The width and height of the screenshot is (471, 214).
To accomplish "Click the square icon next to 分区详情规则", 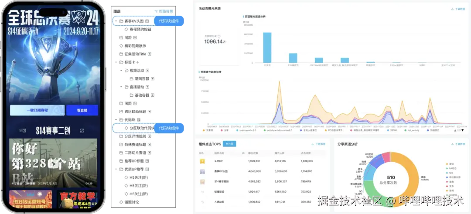I will [x=149, y=136].
